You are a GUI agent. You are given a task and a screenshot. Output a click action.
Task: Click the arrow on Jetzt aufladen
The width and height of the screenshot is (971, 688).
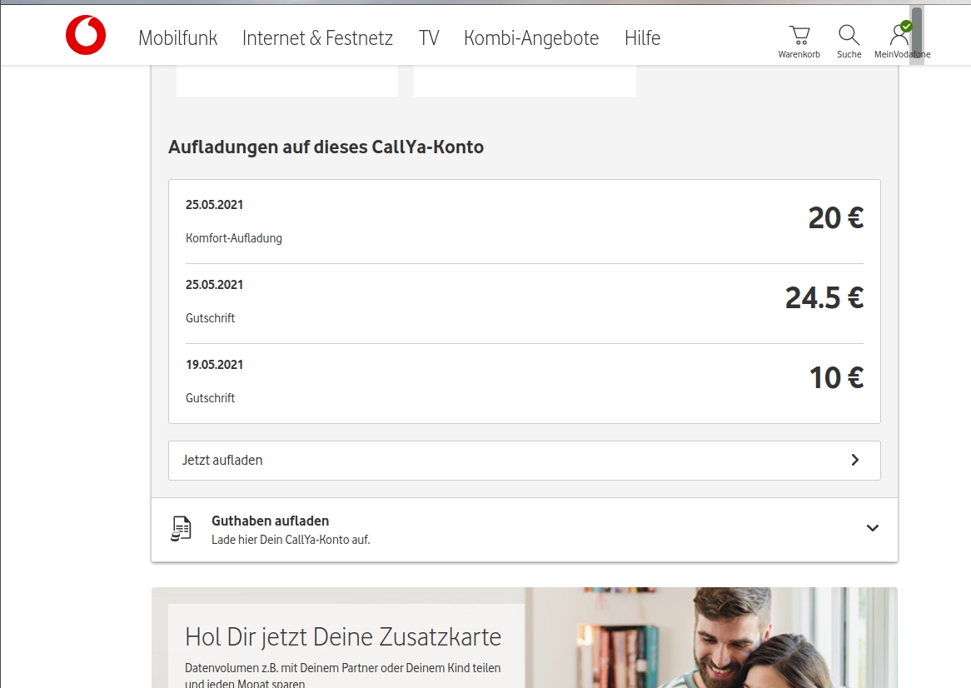pyautogui.click(x=855, y=460)
